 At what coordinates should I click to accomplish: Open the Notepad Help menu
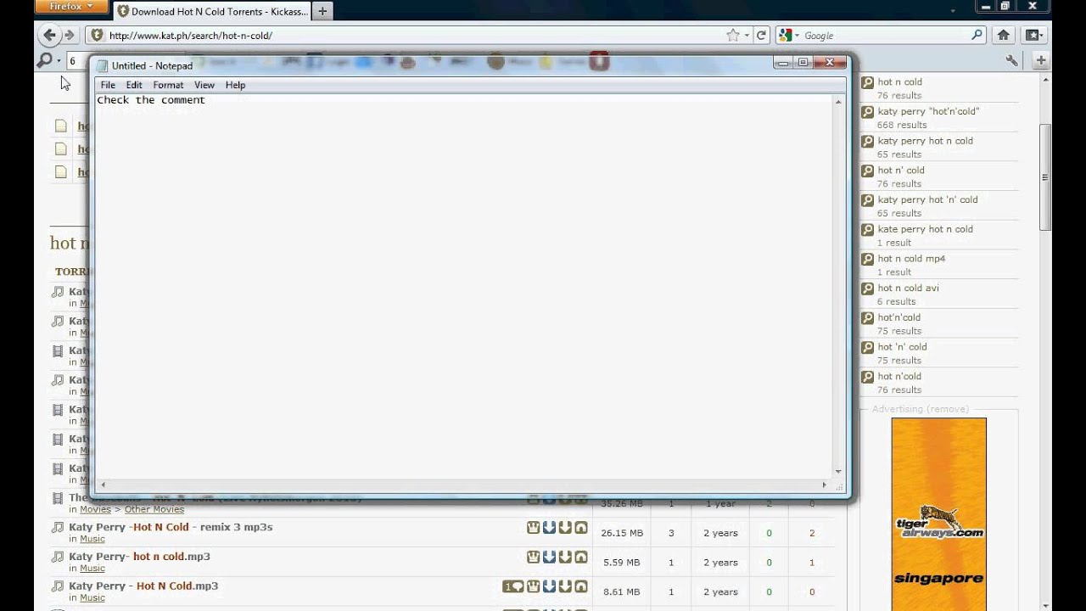pyautogui.click(x=235, y=85)
